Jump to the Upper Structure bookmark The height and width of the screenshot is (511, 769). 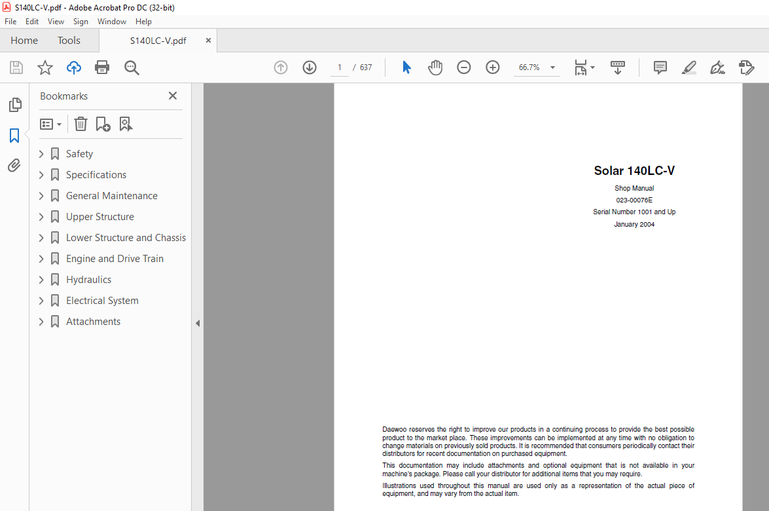coord(100,216)
